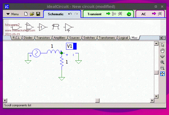Click the fit-to-view arrows icon
The image size is (169, 115).
point(162,74)
